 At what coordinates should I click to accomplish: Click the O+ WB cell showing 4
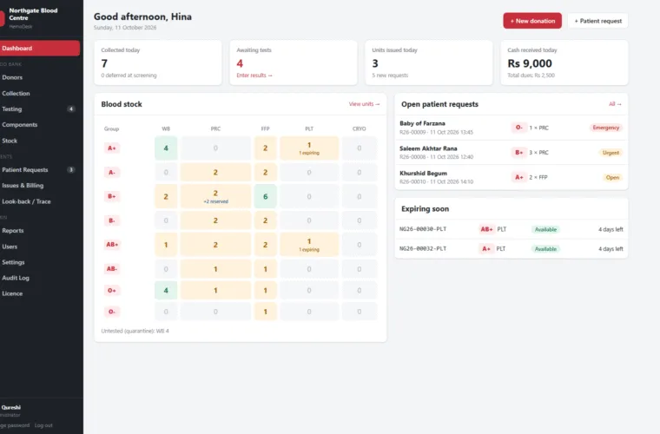coord(166,290)
